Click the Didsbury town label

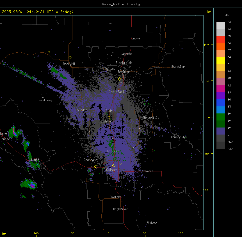click(107, 121)
